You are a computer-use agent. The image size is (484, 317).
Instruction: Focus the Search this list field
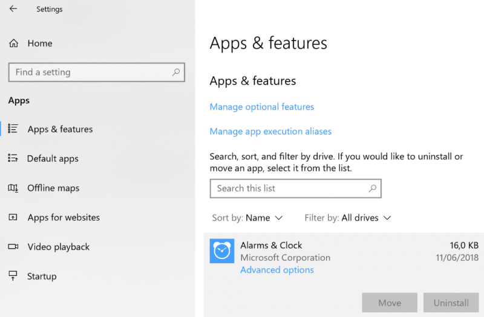(x=296, y=188)
